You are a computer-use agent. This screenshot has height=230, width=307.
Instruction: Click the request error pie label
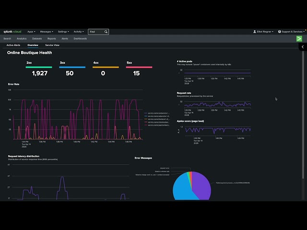click(x=165, y=168)
